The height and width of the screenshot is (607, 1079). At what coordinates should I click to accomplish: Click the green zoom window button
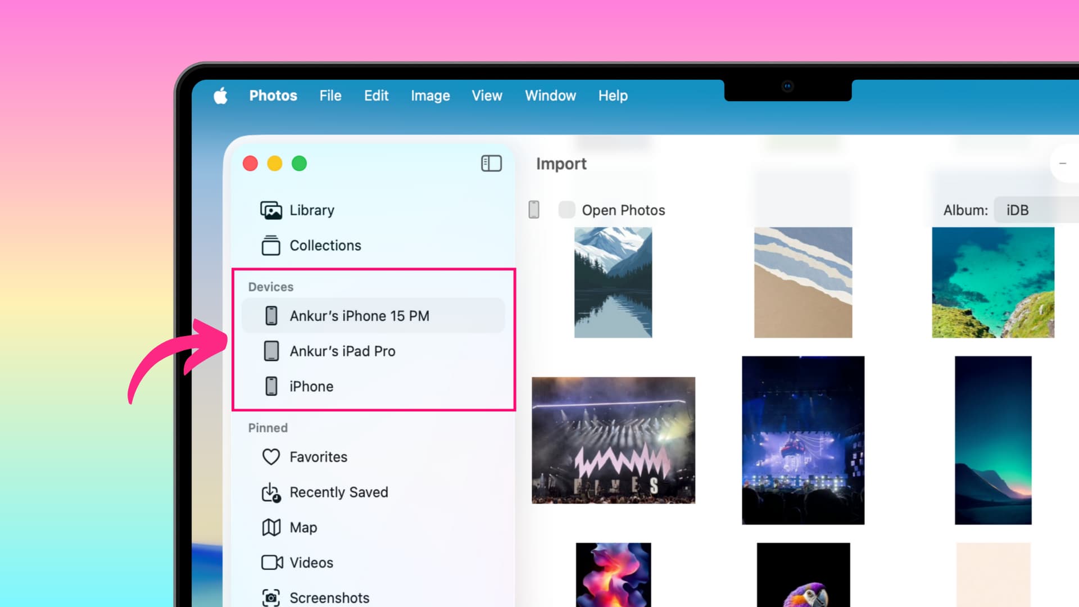(x=300, y=163)
